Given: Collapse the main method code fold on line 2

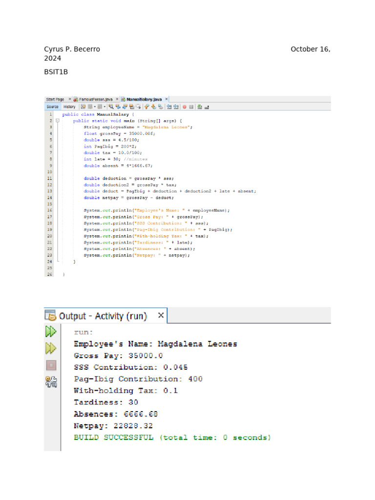Looking at the screenshot, I should (x=57, y=120).
